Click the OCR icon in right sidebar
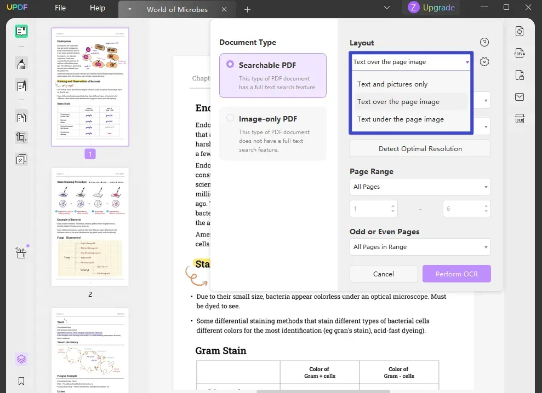 tap(519, 118)
